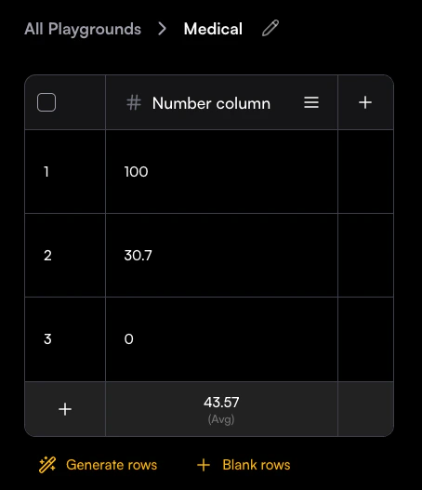Open the Number column hamburger menu
The image size is (422, 490).
point(311,102)
